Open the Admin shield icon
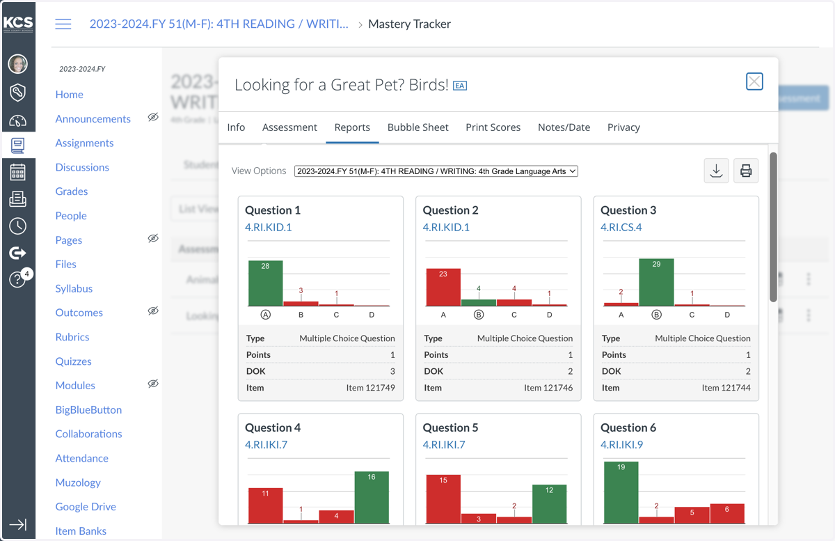The width and height of the screenshot is (835, 541). (x=18, y=92)
